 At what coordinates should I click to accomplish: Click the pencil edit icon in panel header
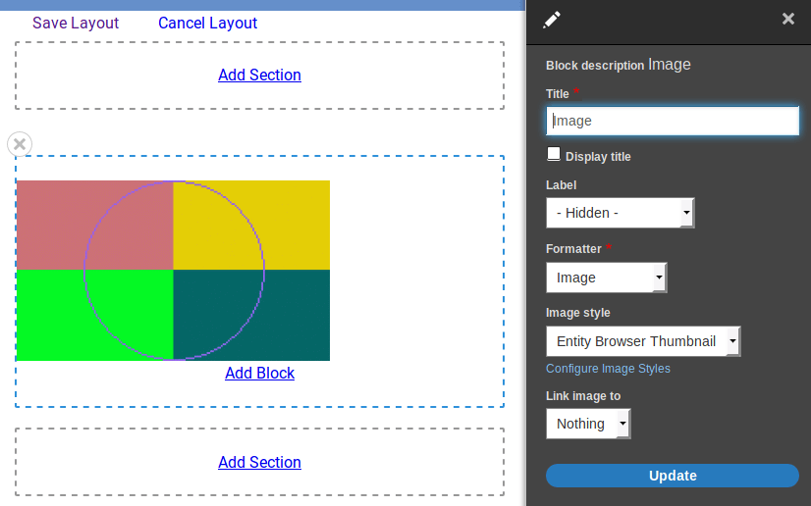click(x=552, y=19)
